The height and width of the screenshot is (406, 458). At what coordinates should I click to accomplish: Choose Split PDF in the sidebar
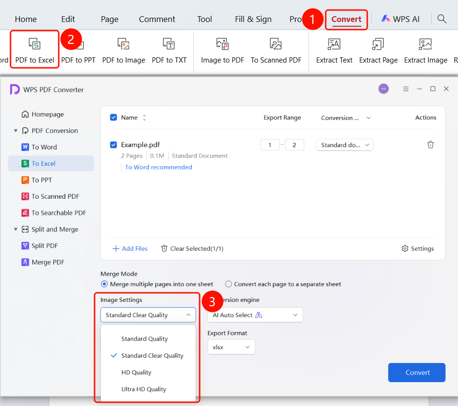click(x=40, y=246)
